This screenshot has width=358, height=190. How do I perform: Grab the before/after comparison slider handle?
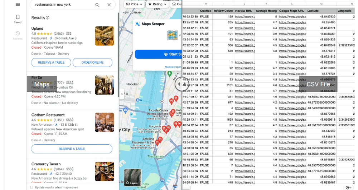click(182, 85)
